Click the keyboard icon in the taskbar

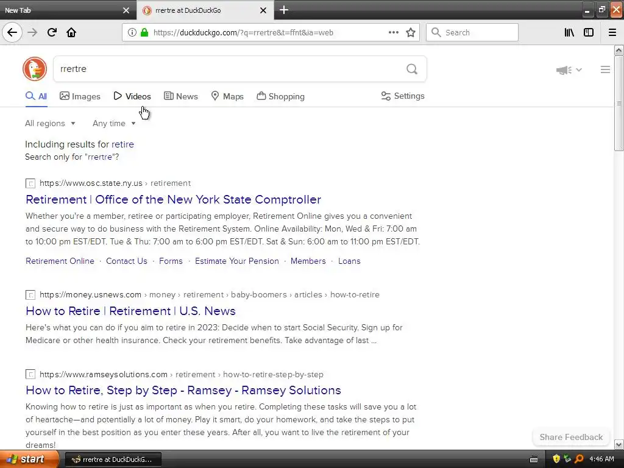534,459
